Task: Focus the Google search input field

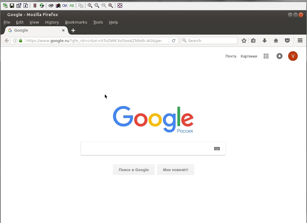Action: pos(147,148)
